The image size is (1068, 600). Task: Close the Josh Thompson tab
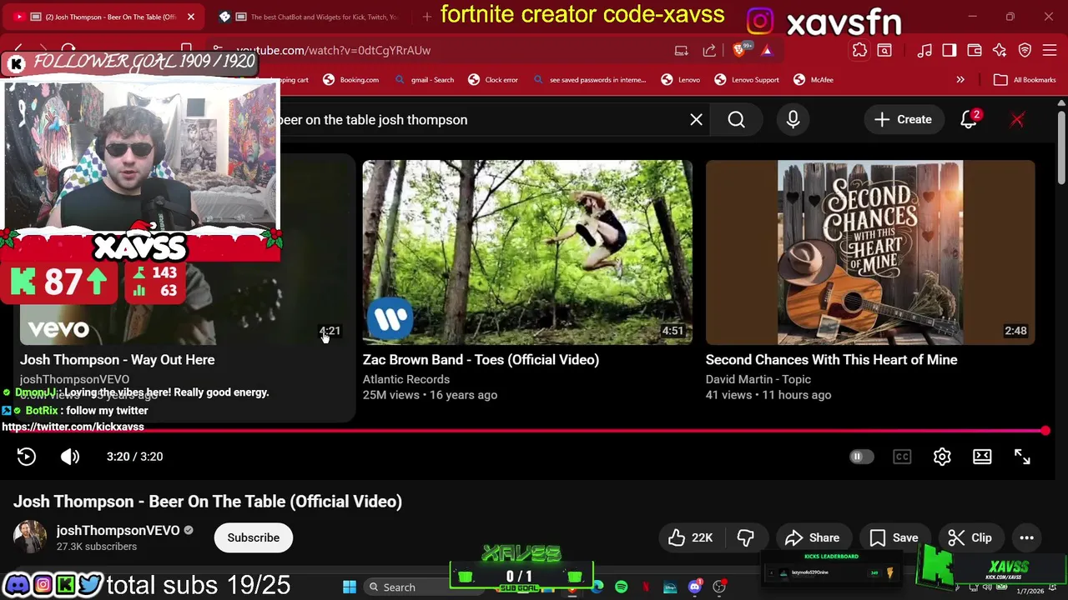point(190,17)
